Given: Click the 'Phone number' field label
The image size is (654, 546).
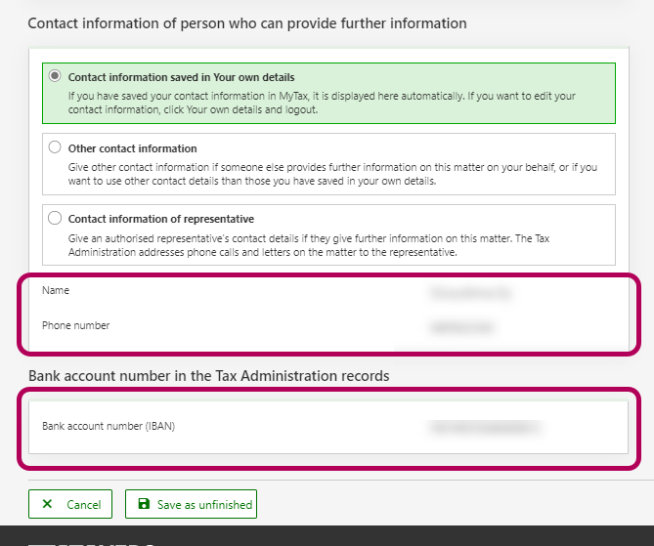Looking at the screenshot, I should coord(75,325).
